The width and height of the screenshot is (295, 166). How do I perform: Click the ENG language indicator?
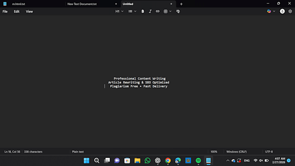pyautogui.click(x=247, y=160)
